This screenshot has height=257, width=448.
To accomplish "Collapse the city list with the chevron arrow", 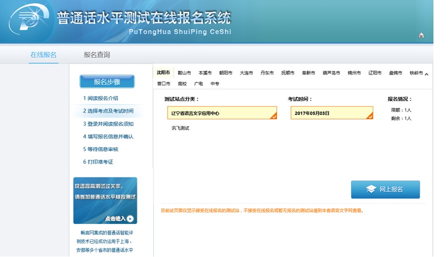I will pos(426,74).
